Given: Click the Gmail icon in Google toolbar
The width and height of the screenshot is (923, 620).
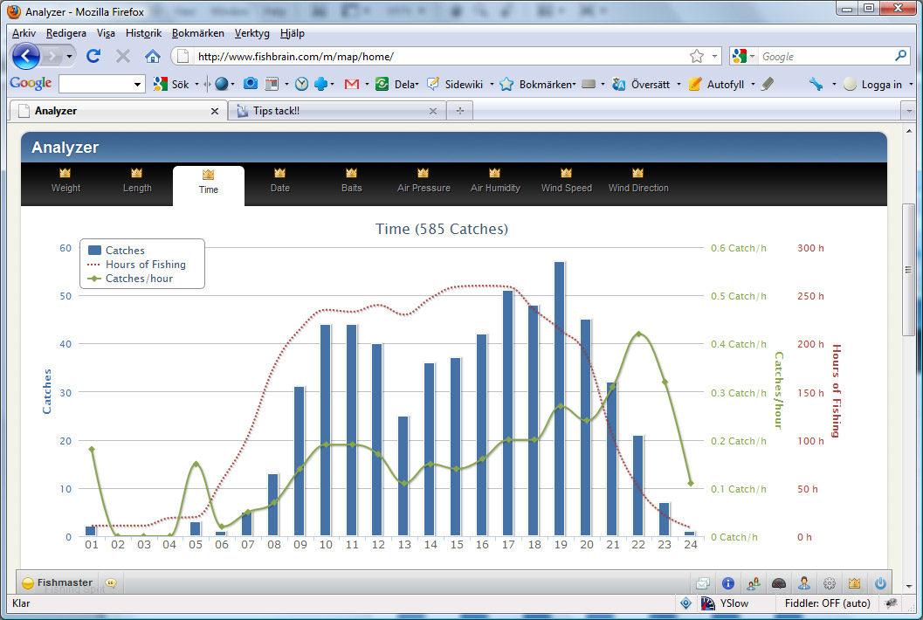Looking at the screenshot, I should point(352,85).
